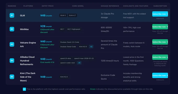Click the #1 ranking badge for GLM
This screenshot has height=94, width=178.
(12, 15)
